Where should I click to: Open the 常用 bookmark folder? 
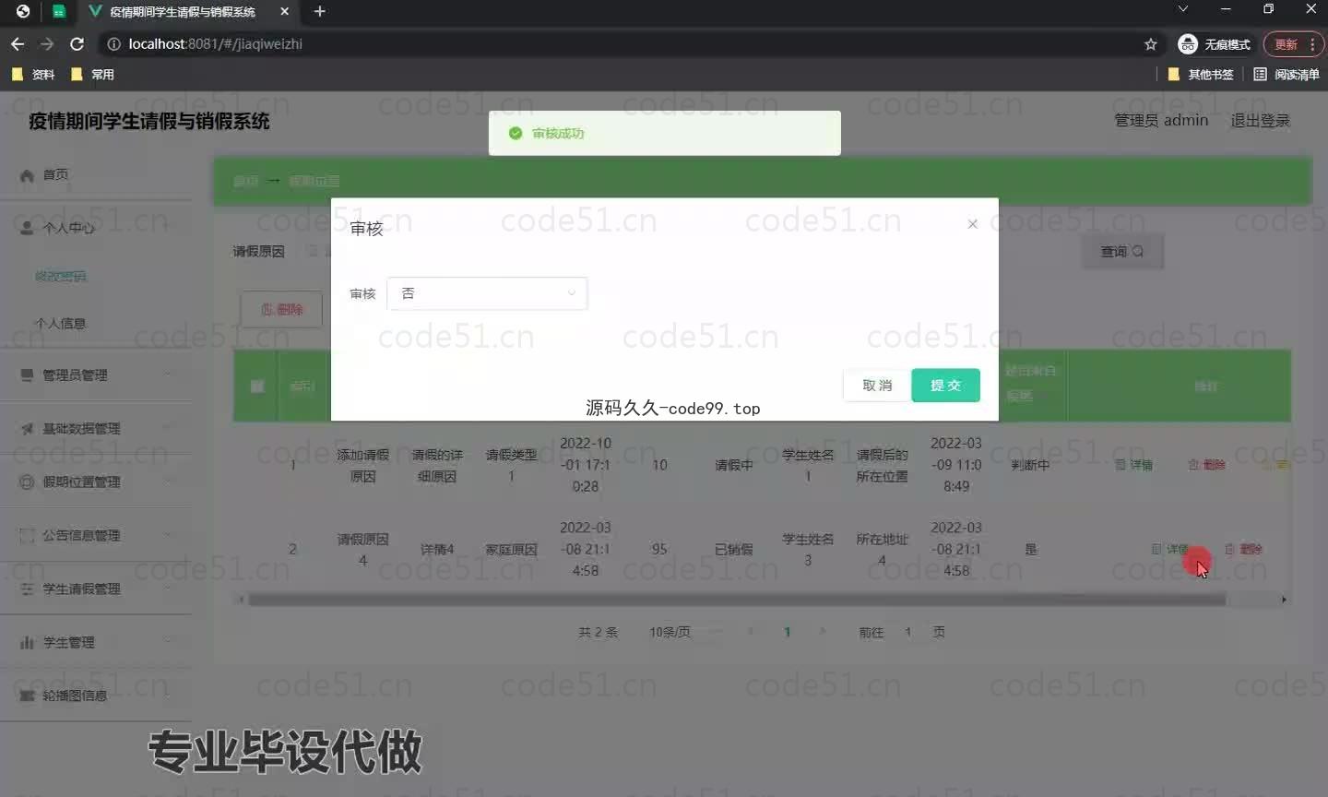coord(92,75)
